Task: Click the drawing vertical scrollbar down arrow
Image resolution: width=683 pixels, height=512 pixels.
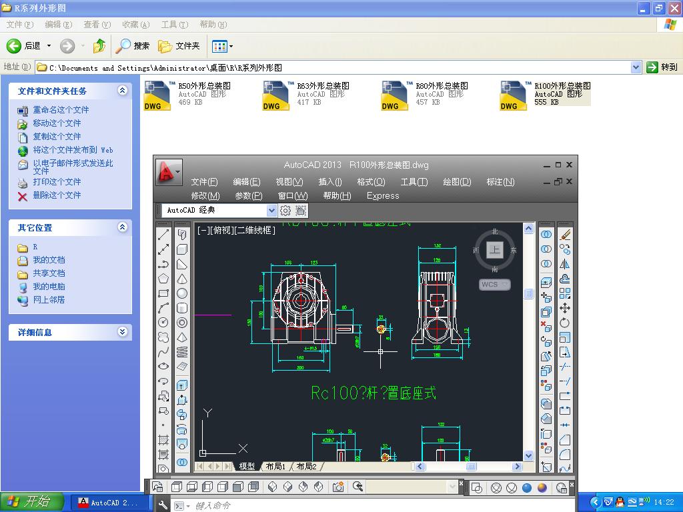Action: point(528,456)
